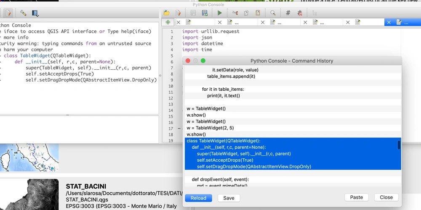Screen dimensions: 421x210
Task: Add a new editor tab with plus icon
Action: pyautogui.click(x=168, y=22)
